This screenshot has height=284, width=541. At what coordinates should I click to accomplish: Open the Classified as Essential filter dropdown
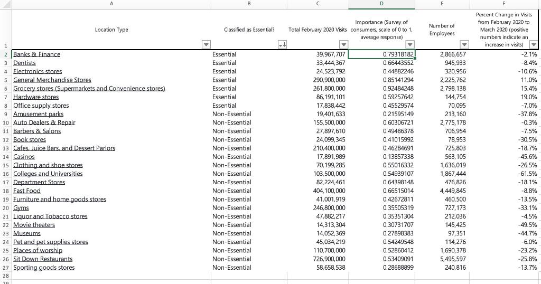[x=282, y=44]
